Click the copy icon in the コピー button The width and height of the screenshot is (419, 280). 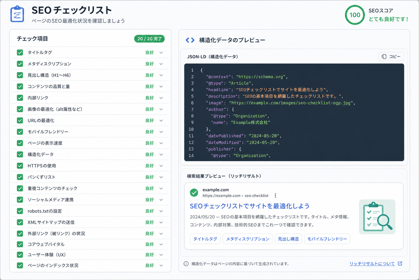tap(384, 57)
